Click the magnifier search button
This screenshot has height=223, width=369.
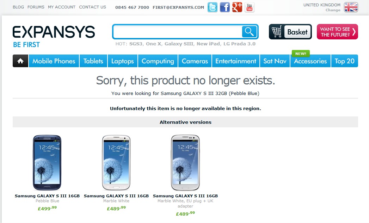pyautogui.click(x=249, y=32)
